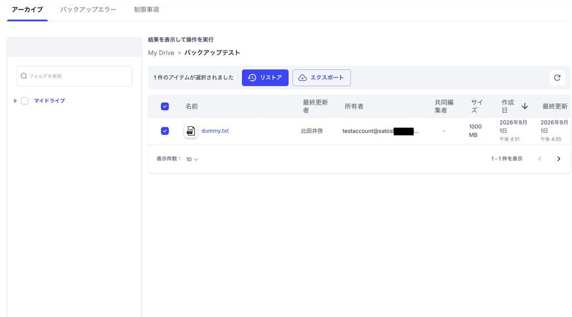Click the 1 - 1 件を表示 text

click(507, 158)
